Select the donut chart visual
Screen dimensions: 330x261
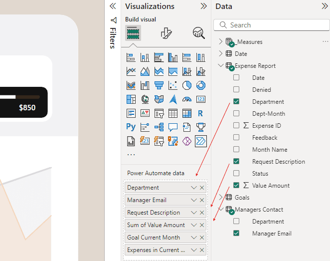point(201,85)
